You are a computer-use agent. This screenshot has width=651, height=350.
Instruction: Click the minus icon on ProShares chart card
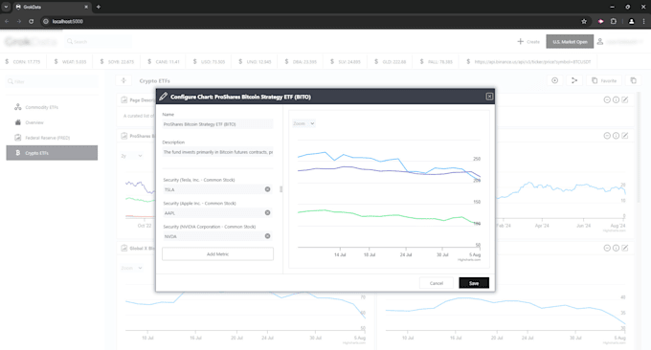point(607,136)
